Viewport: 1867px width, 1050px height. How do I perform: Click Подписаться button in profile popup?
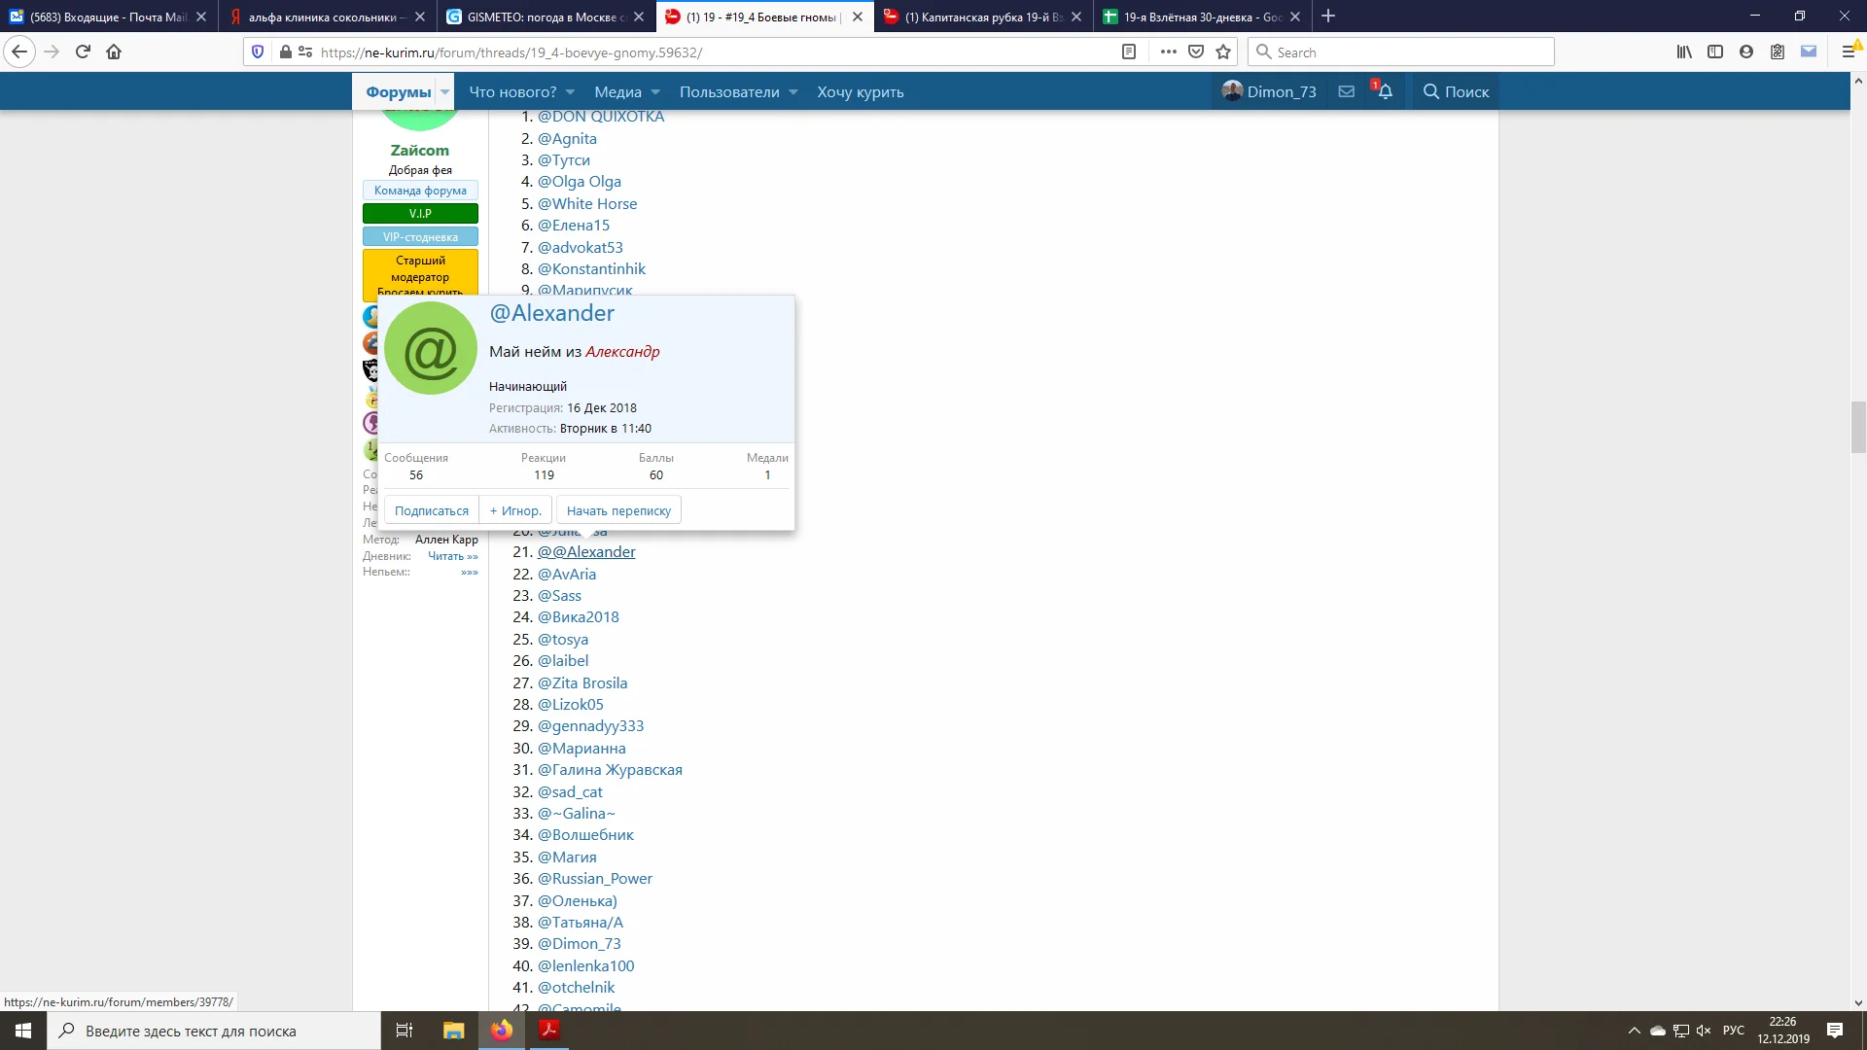(x=431, y=510)
